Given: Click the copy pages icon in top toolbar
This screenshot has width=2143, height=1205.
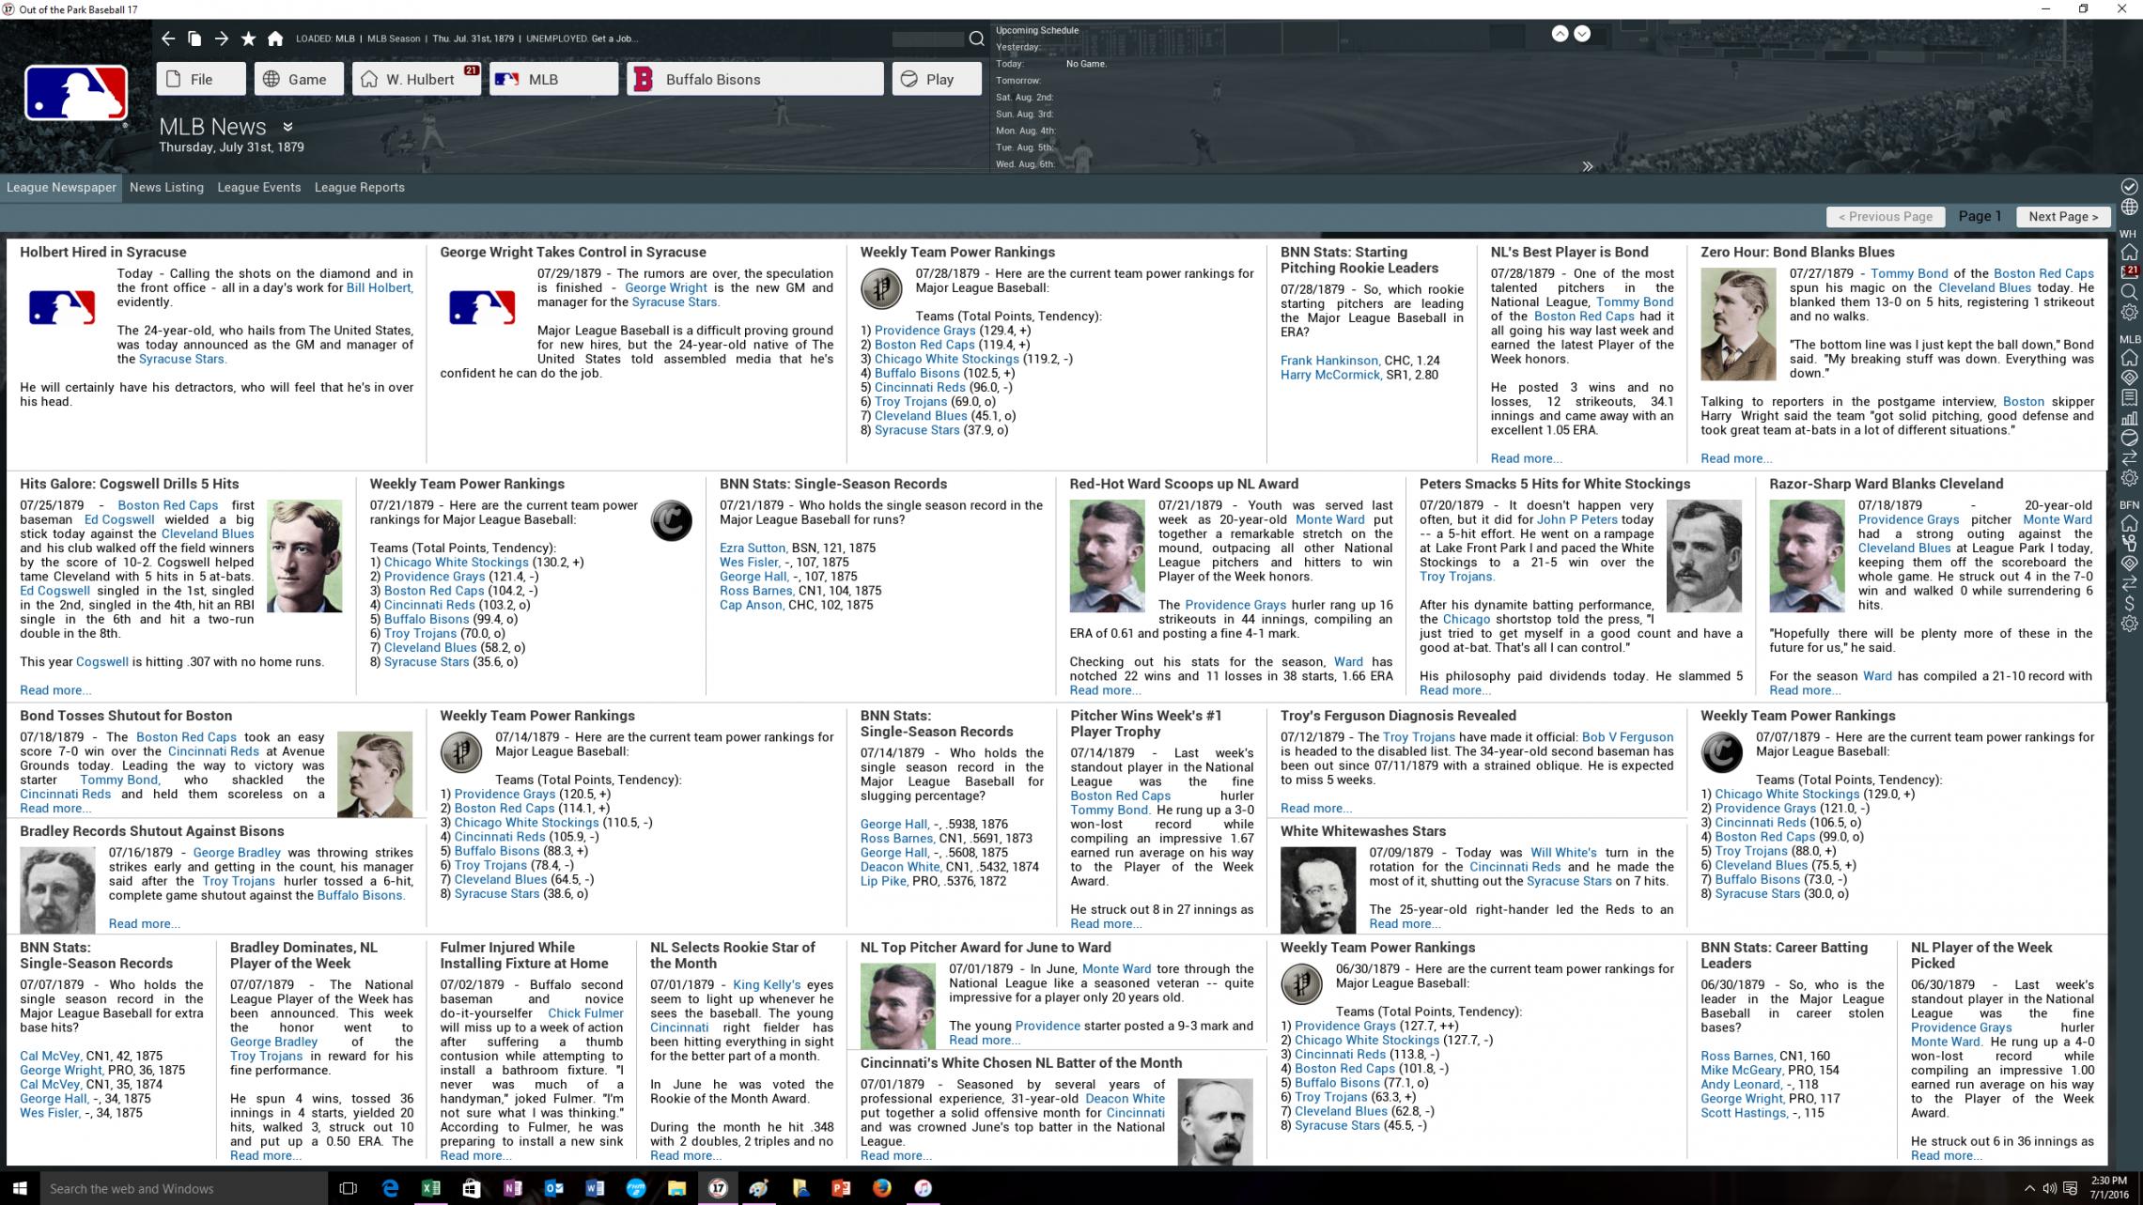Looking at the screenshot, I should [x=194, y=39].
